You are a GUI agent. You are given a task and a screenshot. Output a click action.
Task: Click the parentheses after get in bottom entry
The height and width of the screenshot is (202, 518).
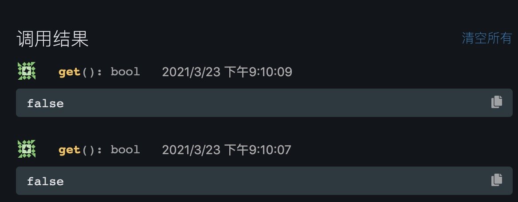(x=88, y=150)
